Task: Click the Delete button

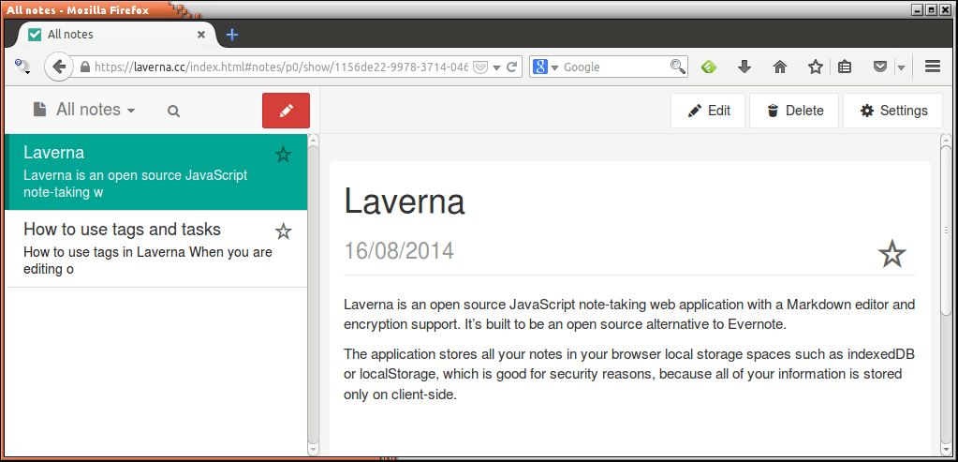Action: pyautogui.click(x=795, y=111)
